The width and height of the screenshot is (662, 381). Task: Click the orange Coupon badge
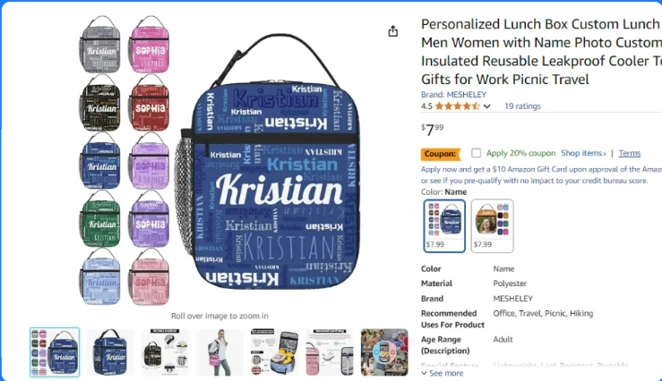(440, 154)
